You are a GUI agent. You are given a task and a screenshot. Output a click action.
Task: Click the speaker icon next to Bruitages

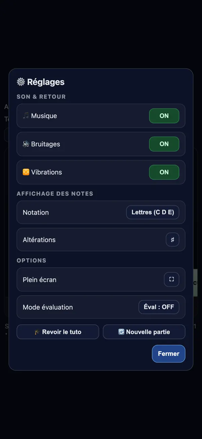click(26, 144)
